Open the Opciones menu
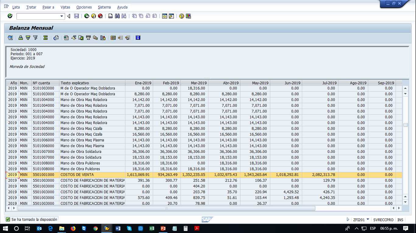 tap(84, 7)
